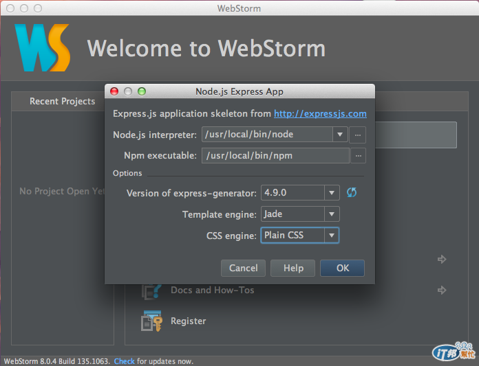
Task: Click the Options section label
Action: pos(127,173)
